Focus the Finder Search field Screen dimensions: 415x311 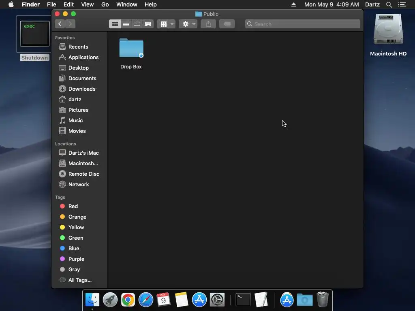pos(302,24)
